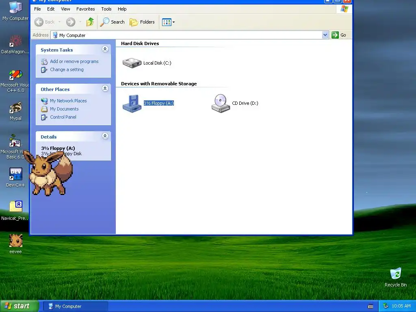Image resolution: width=416 pixels, height=312 pixels.
Task: Open My Network Places link
Action: [x=68, y=101]
